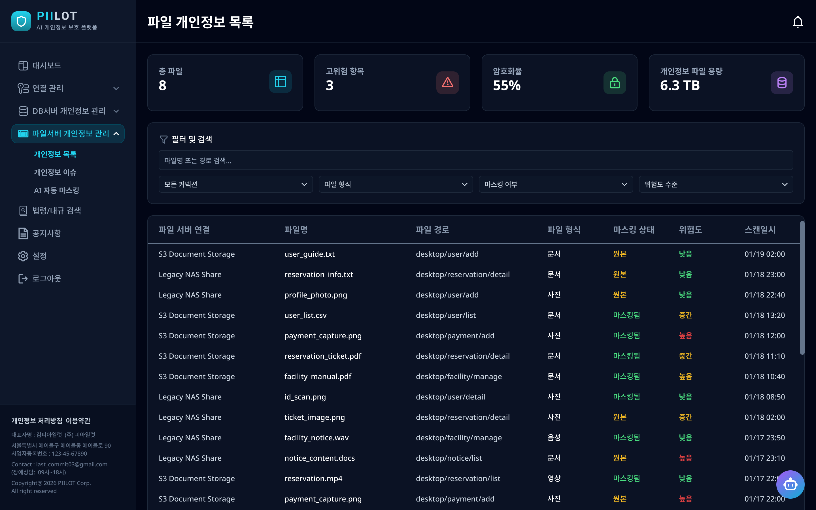Select 개인정보 이슈 submenu item
The width and height of the screenshot is (816, 510).
click(55, 172)
